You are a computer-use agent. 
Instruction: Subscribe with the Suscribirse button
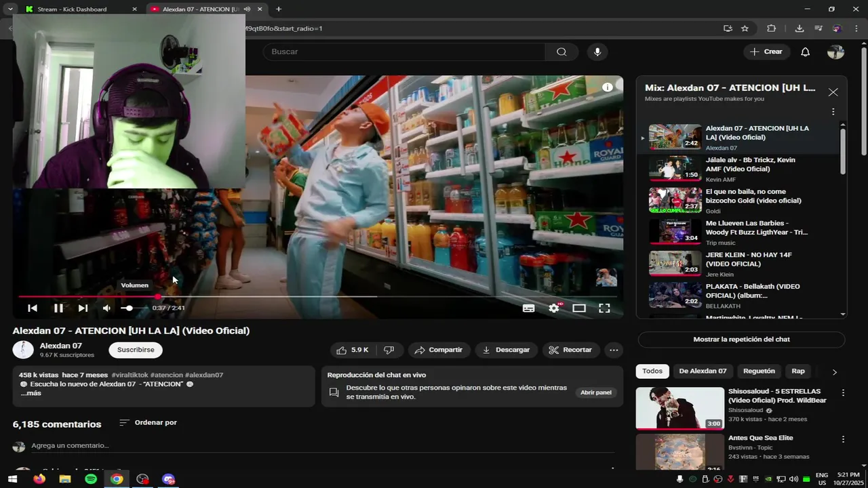pyautogui.click(x=136, y=350)
